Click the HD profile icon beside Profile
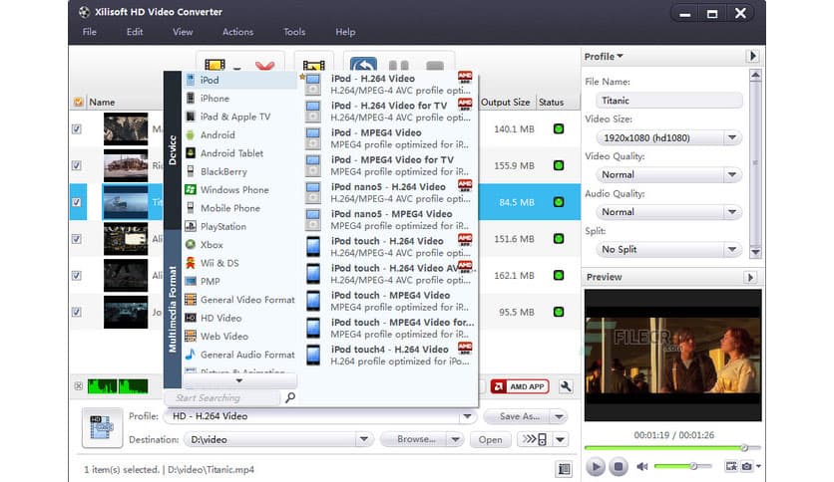The height and width of the screenshot is (482, 834). coord(102,427)
